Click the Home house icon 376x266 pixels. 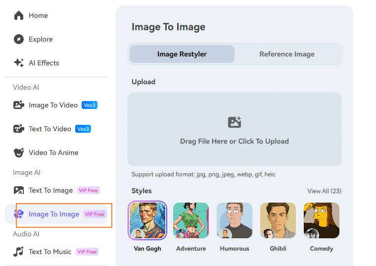point(19,15)
